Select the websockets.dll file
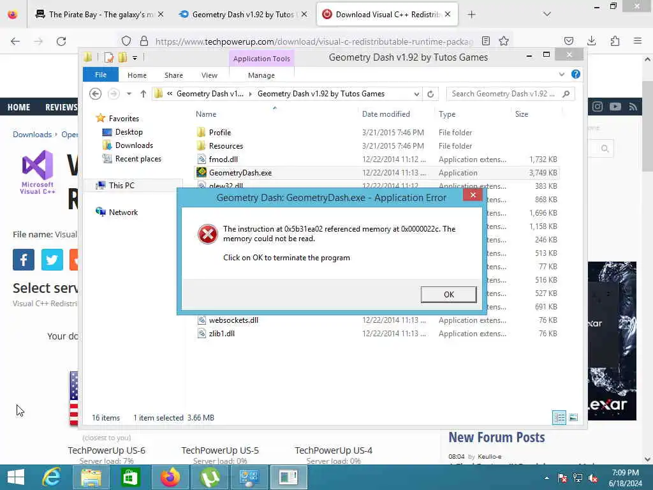The image size is (653, 490). 233,320
